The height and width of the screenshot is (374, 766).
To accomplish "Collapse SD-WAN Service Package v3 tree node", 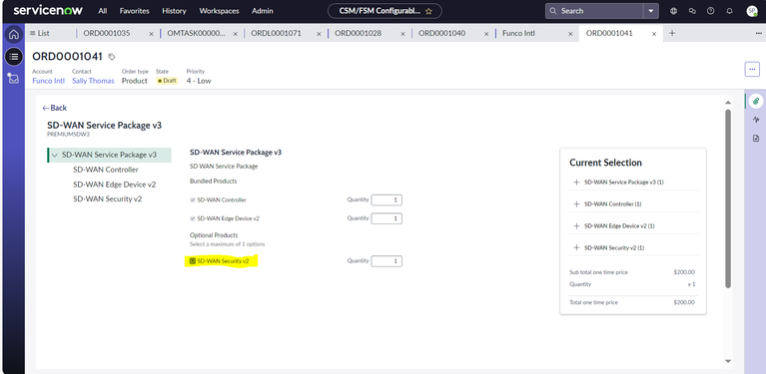I will (x=55, y=155).
